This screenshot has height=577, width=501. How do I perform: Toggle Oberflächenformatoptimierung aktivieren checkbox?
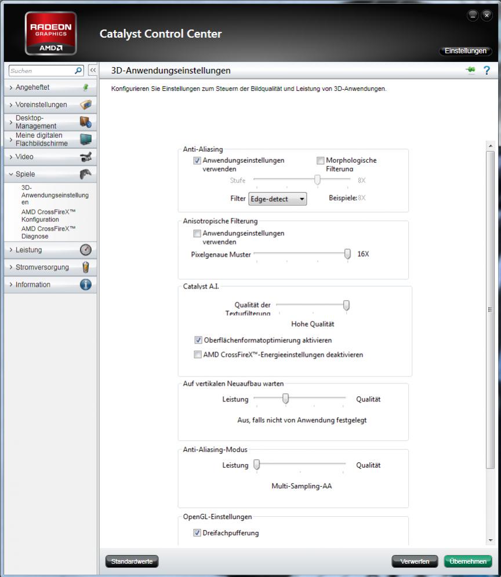[198, 340]
